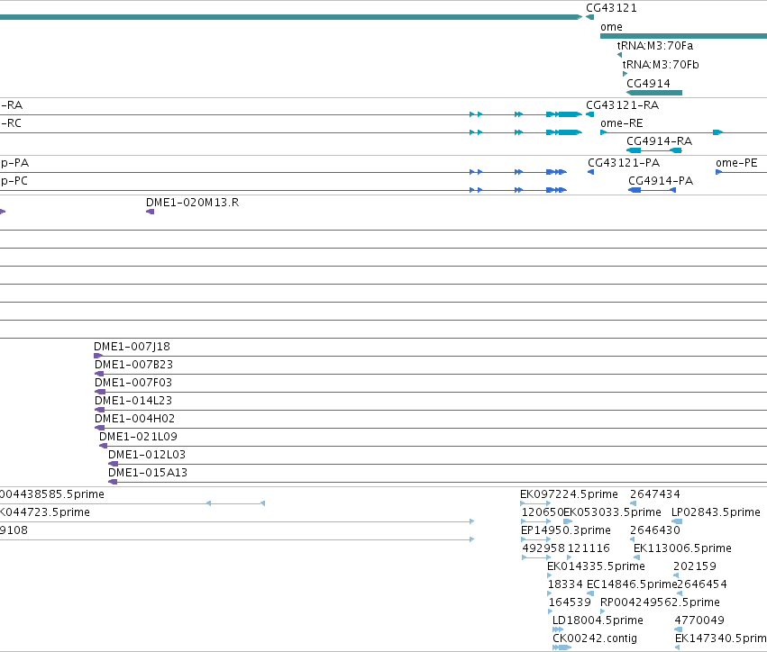767x652 pixels.
Task: Click the DME1-004H02 clone label
Action: 134,419
